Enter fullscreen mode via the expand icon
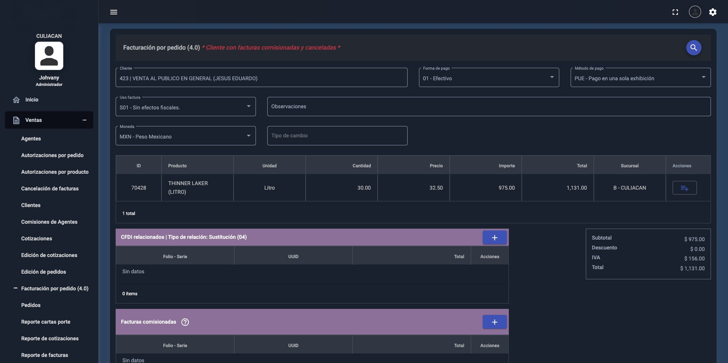728x363 pixels. click(675, 12)
